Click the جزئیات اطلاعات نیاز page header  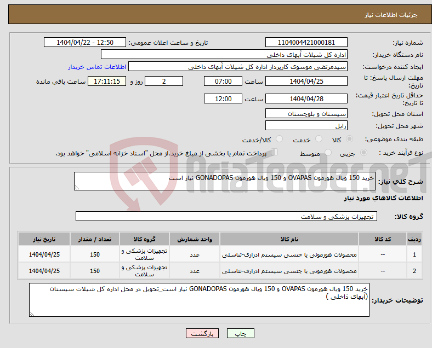391,15
